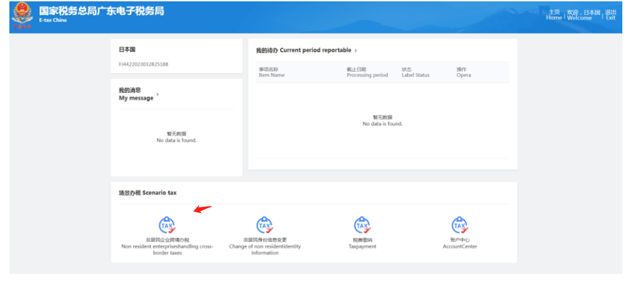Click Taxpayment label text
This screenshot has height=286, width=629.
pos(362,244)
